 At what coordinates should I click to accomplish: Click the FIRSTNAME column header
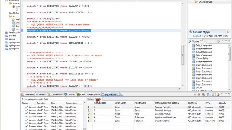pos(140,103)
